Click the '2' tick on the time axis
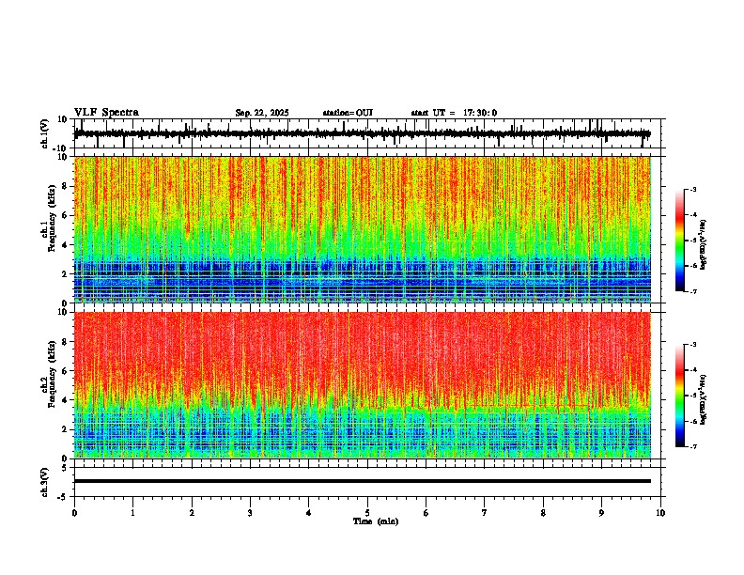The height and width of the screenshot is (575, 744). [x=192, y=513]
